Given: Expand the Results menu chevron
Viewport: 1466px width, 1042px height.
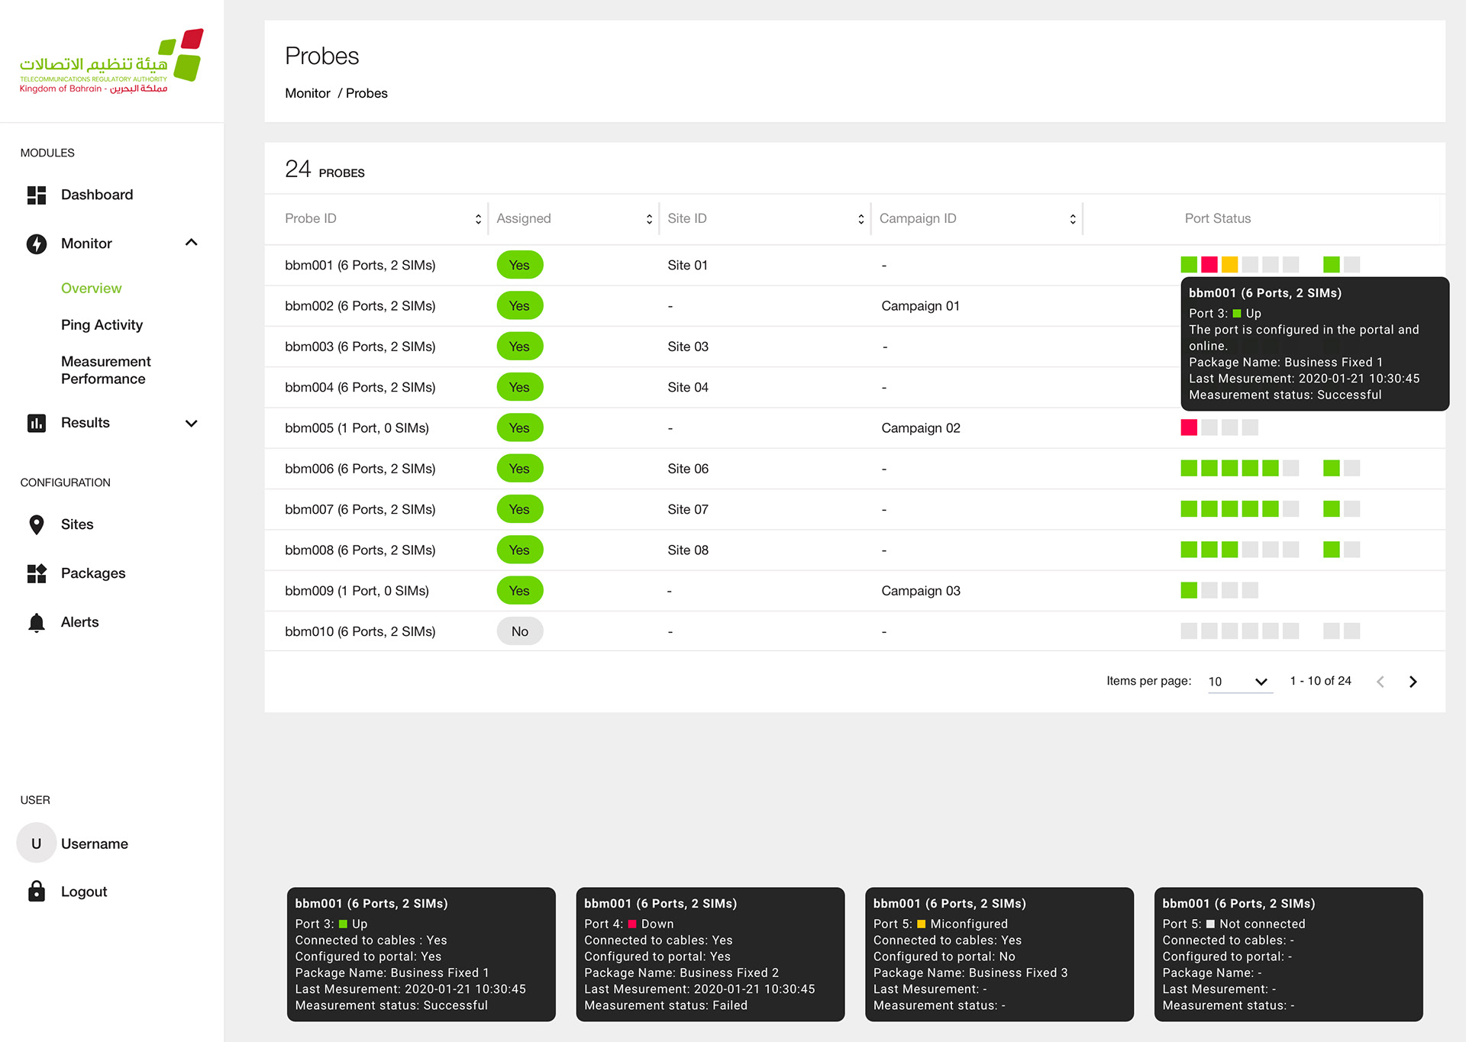Looking at the screenshot, I should coord(192,423).
